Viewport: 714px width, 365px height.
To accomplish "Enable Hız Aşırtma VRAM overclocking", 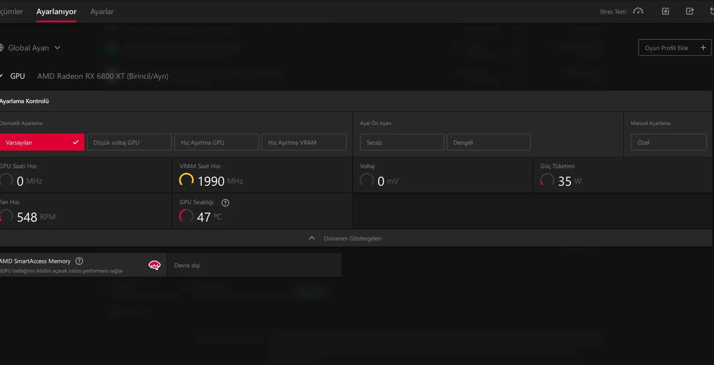I will pyautogui.click(x=304, y=142).
